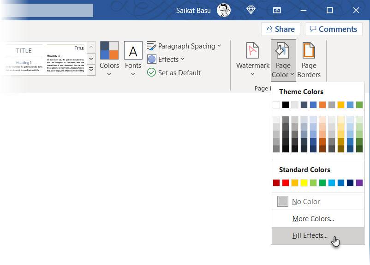Pick the red standard color swatch
This screenshot has width=370, height=265.
click(286, 183)
